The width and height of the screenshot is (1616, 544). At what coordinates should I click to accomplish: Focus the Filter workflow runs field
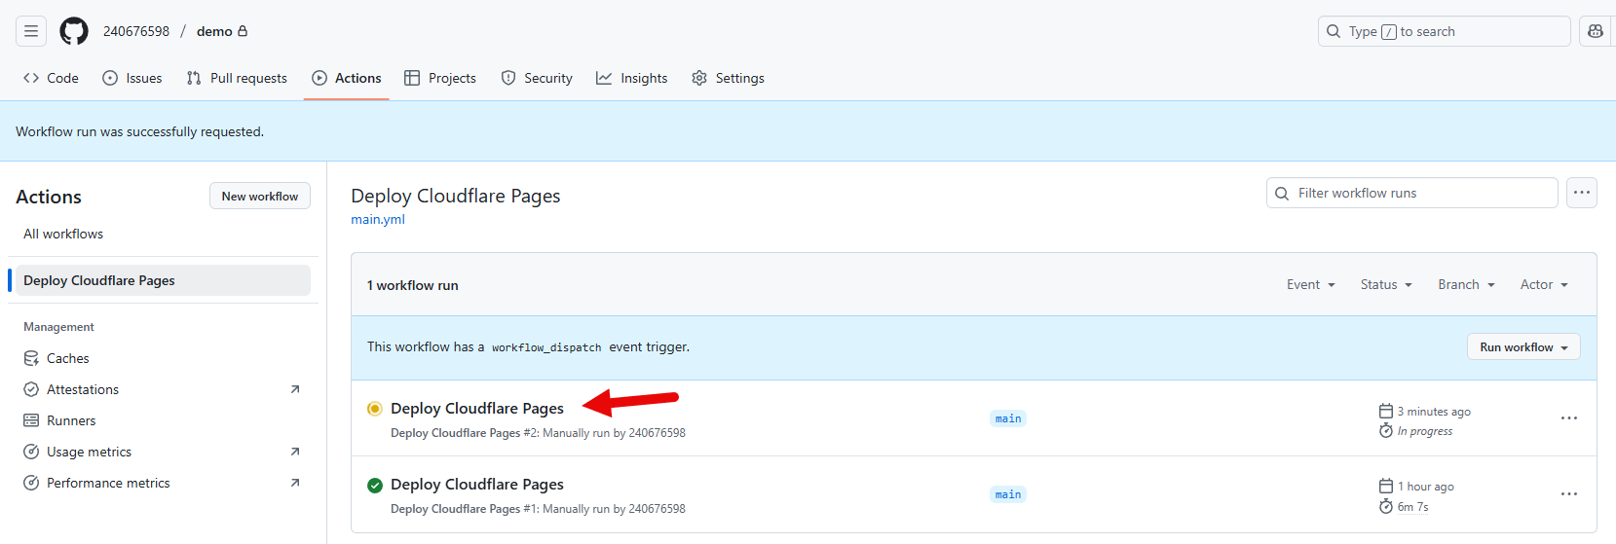coord(1412,193)
